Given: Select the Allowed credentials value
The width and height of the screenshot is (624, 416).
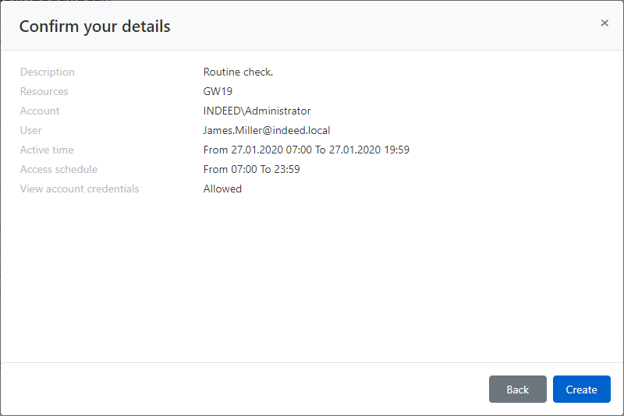Looking at the screenshot, I should pyautogui.click(x=222, y=189).
